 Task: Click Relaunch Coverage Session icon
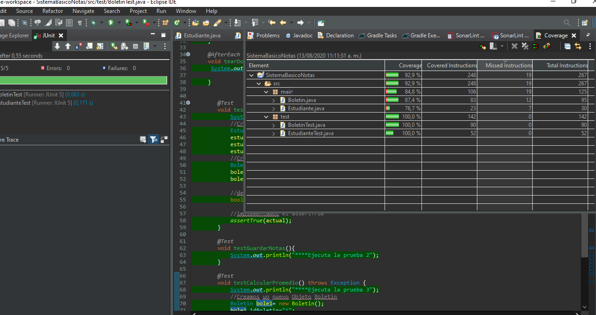(x=483, y=46)
